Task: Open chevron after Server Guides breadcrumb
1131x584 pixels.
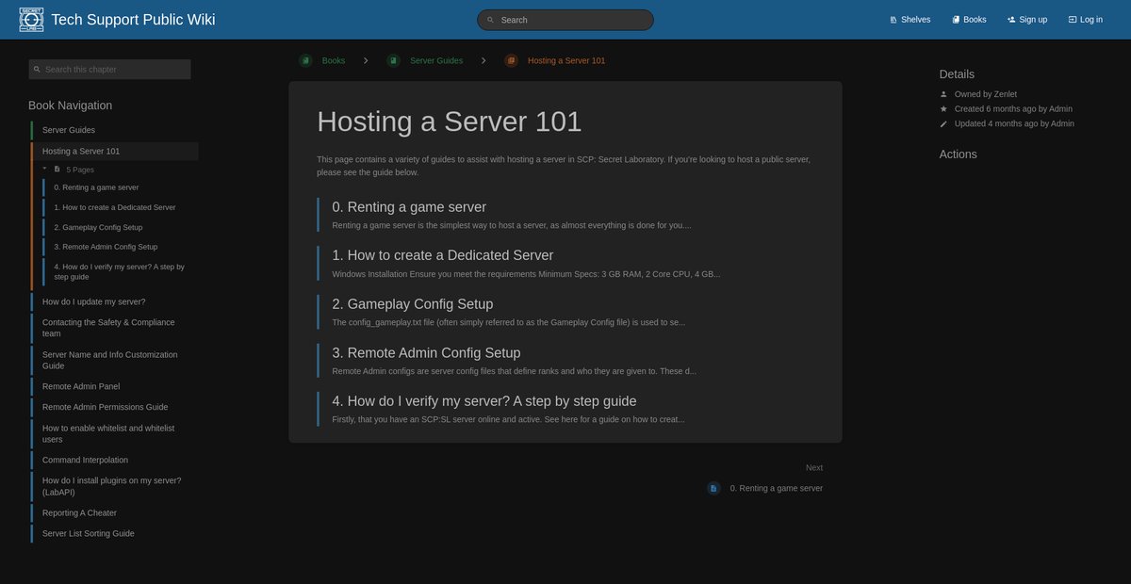Action: [484, 60]
